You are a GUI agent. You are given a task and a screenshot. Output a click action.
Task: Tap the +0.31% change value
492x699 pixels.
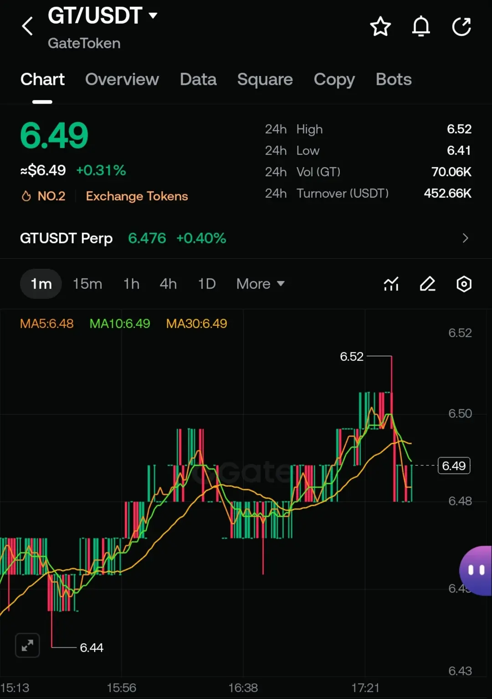click(x=101, y=170)
